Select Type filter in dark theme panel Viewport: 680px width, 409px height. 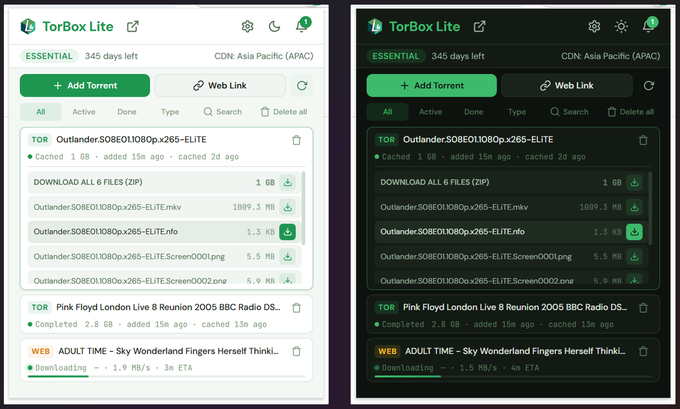pos(517,112)
